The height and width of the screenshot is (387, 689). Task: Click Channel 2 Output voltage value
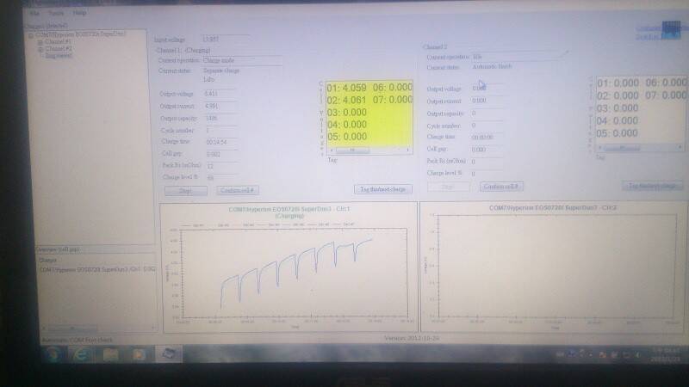tap(487, 89)
